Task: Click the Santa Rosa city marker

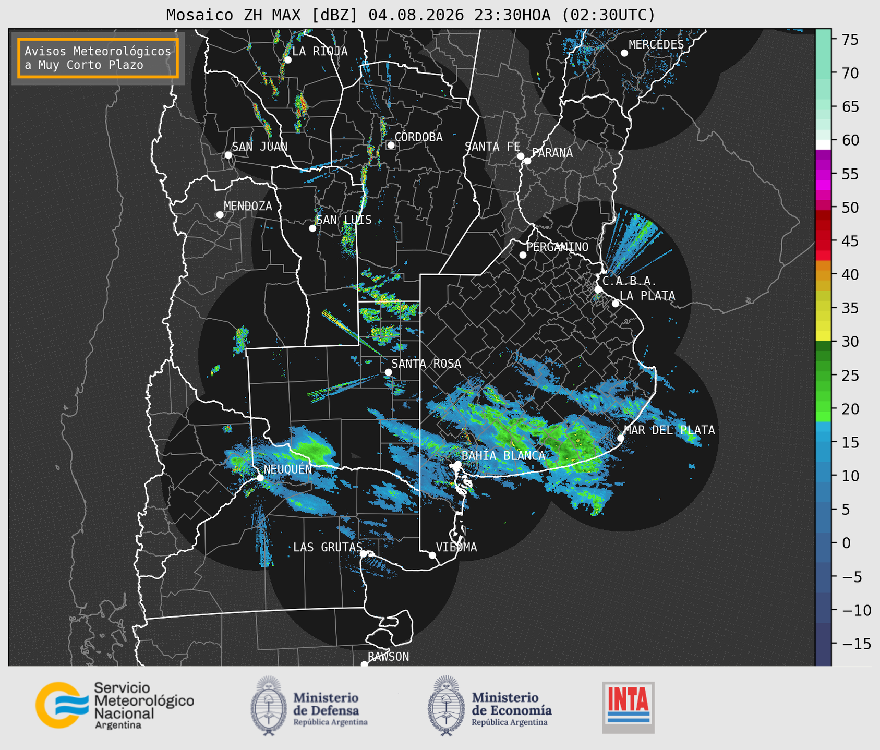Action: 388,372
